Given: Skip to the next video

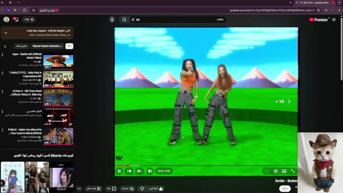Looking at the screenshot, I should coord(139,171).
